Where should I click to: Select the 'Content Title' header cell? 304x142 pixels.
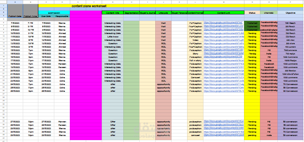click(x=113, y=13)
